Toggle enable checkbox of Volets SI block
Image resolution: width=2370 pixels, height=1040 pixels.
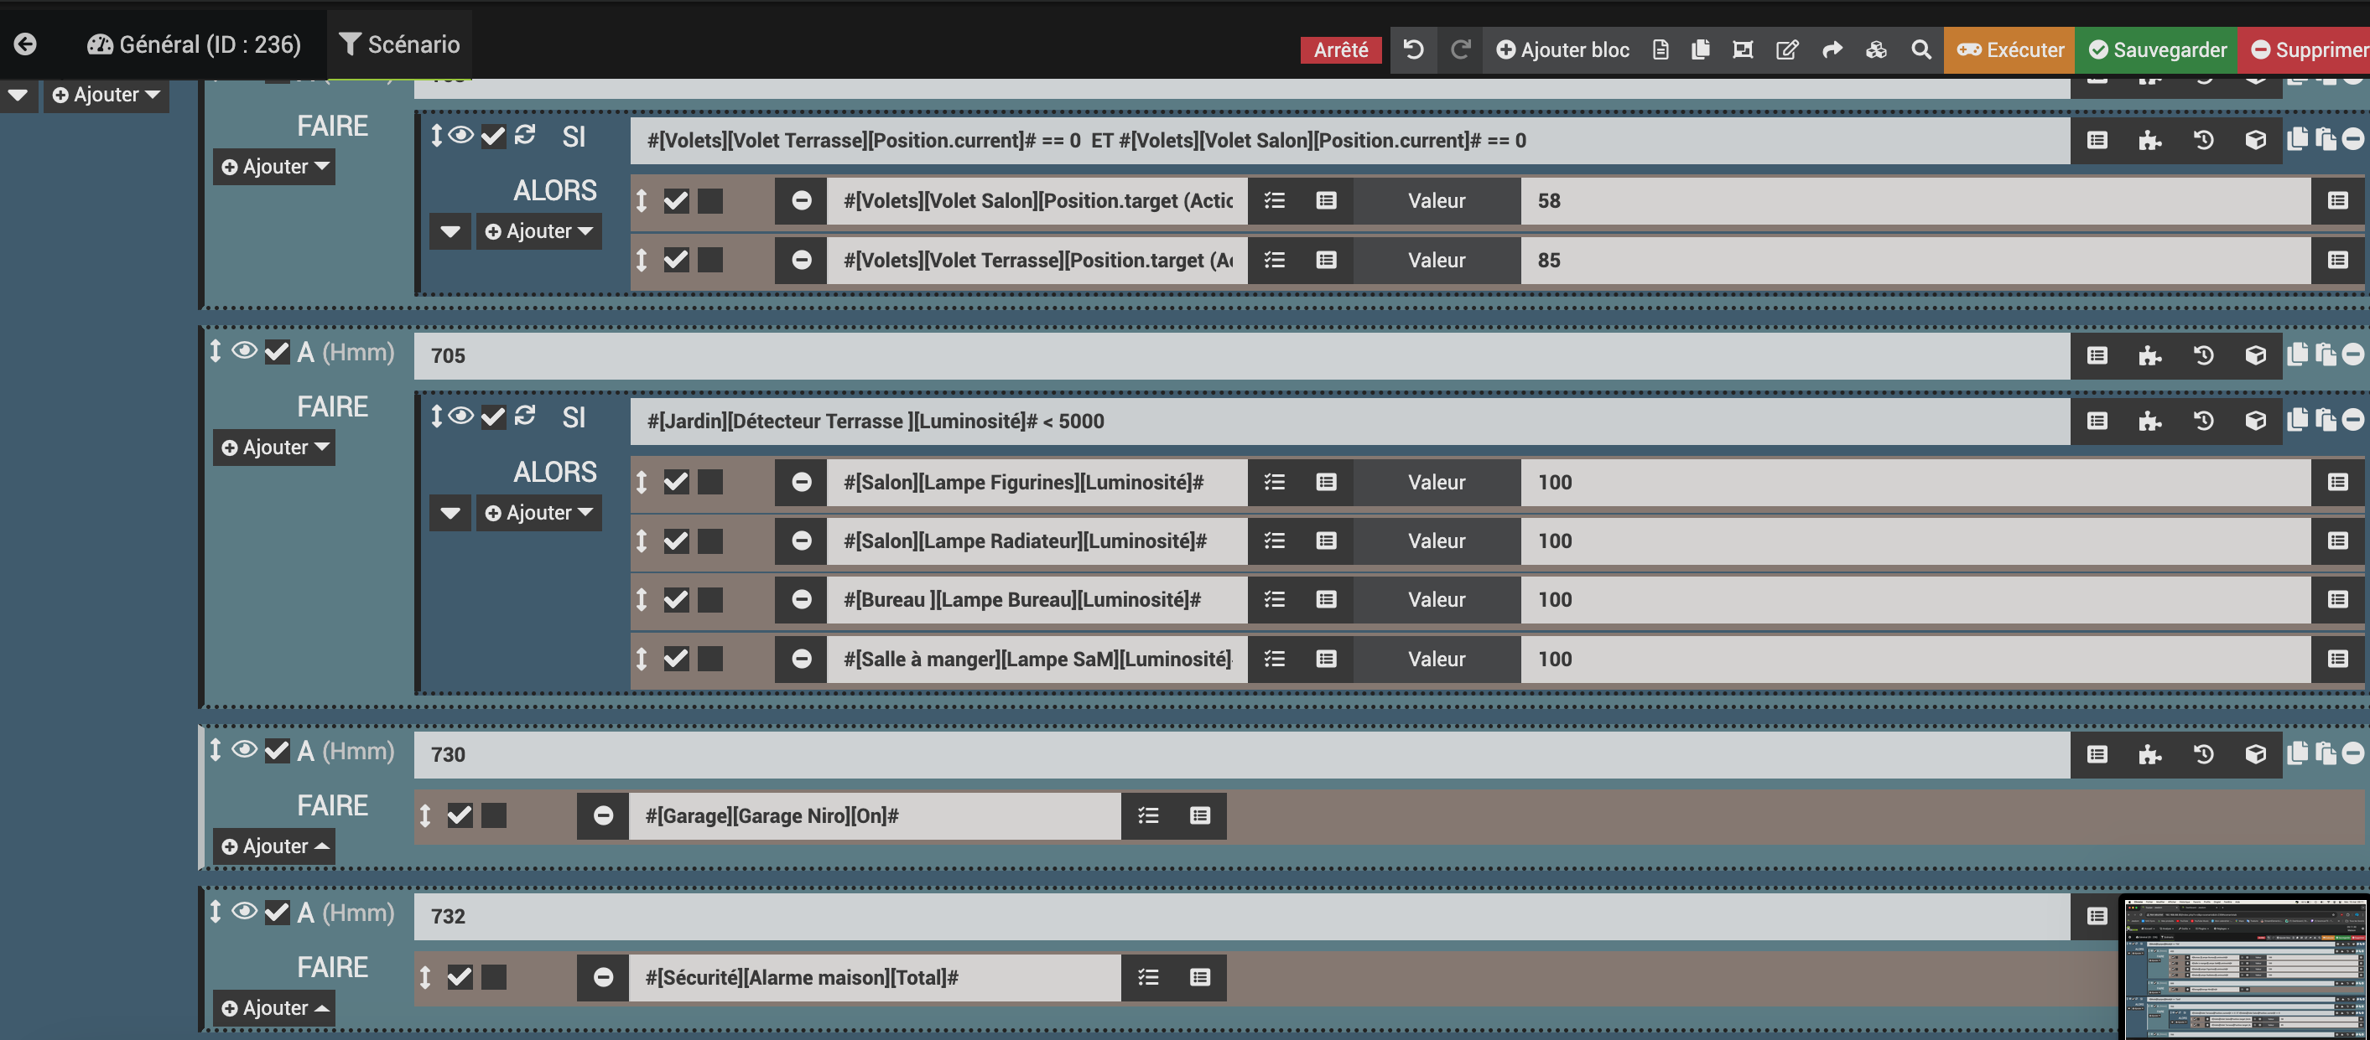493,136
